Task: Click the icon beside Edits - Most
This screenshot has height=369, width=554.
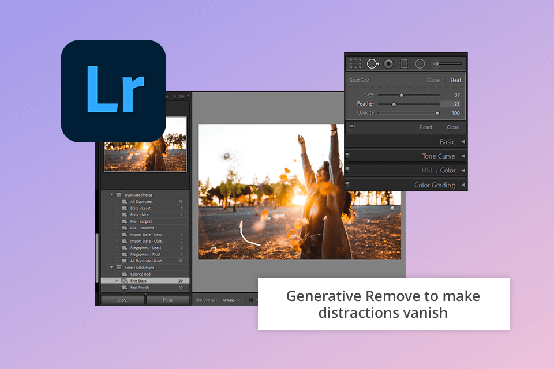Action: tap(125, 214)
